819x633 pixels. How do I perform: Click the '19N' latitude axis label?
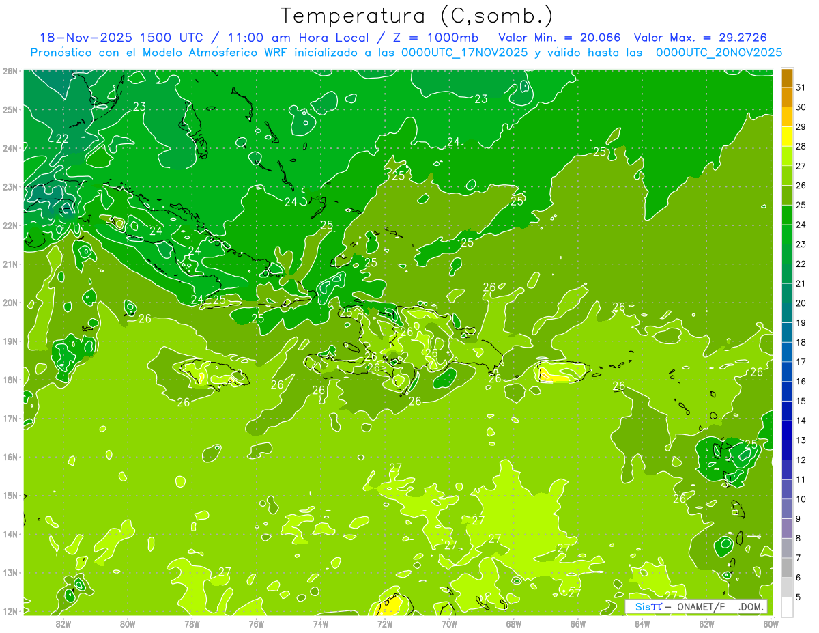pos(10,341)
